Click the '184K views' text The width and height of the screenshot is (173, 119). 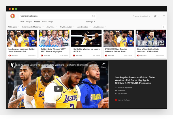coord(128,56)
